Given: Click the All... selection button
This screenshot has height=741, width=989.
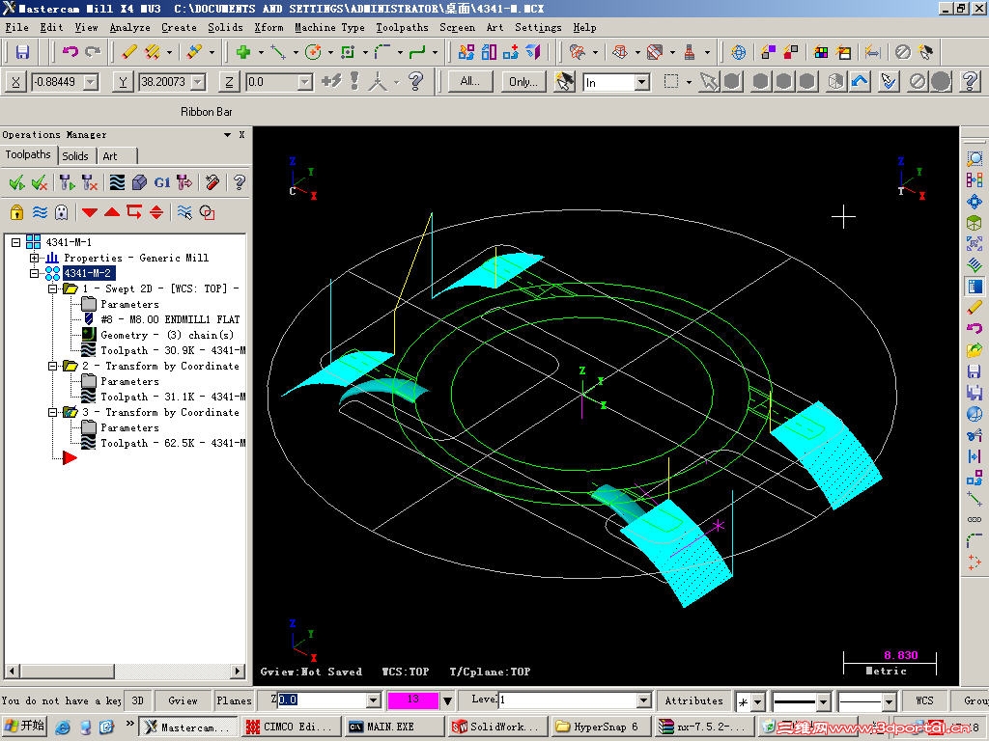Looking at the screenshot, I should (x=470, y=82).
